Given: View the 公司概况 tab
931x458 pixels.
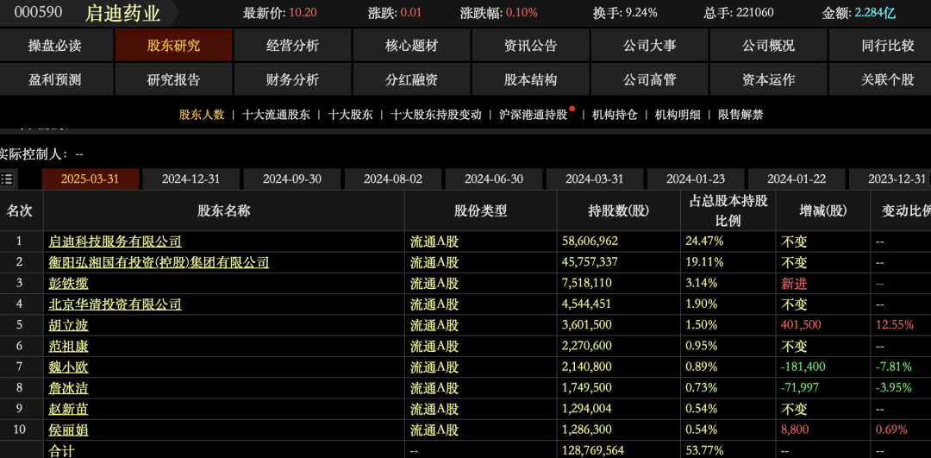Looking at the screenshot, I should tap(768, 46).
